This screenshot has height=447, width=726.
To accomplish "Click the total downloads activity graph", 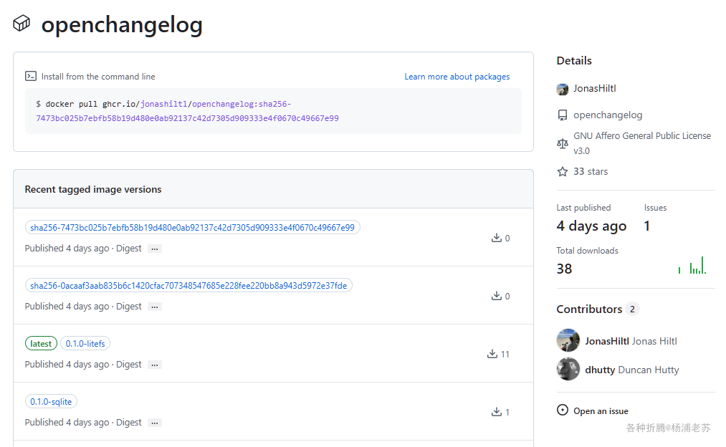I will tap(692, 266).
